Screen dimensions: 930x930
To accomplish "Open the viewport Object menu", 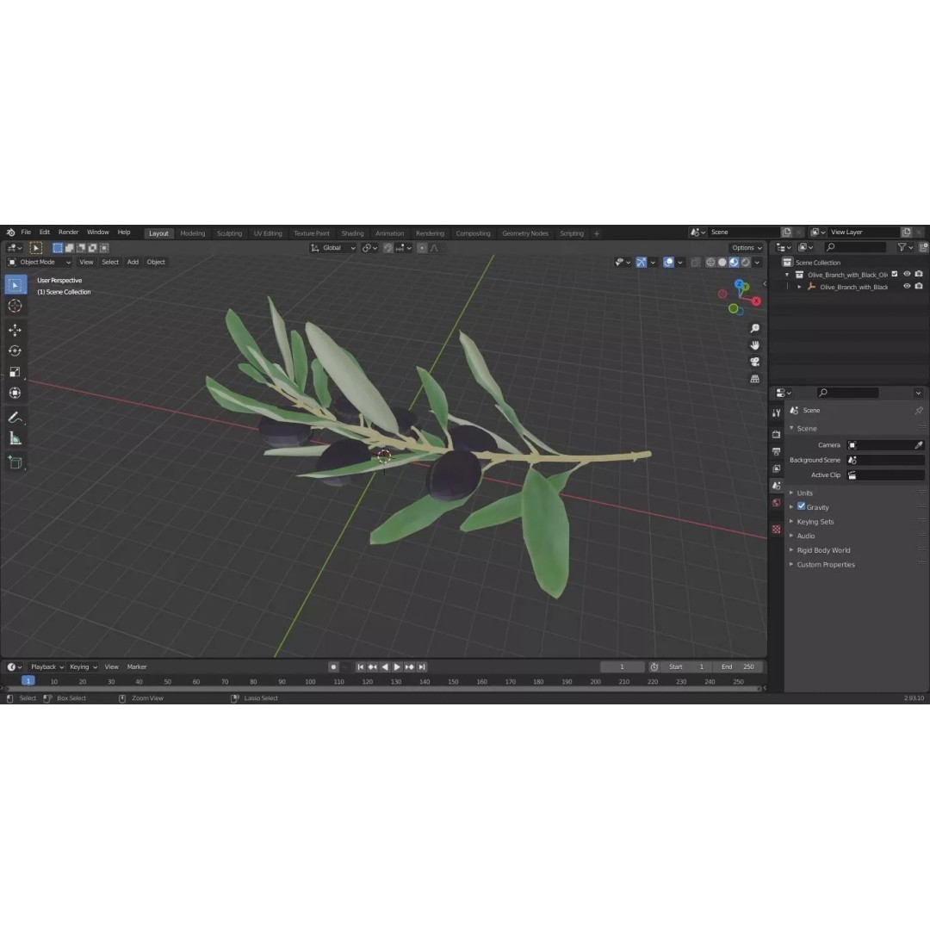I will click(x=156, y=262).
